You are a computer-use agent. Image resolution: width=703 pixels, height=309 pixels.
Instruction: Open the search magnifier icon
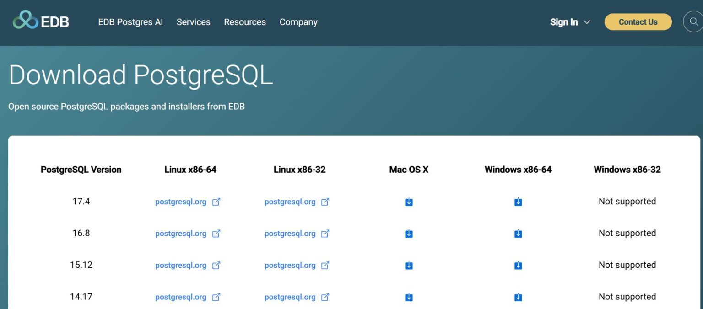click(692, 21)
